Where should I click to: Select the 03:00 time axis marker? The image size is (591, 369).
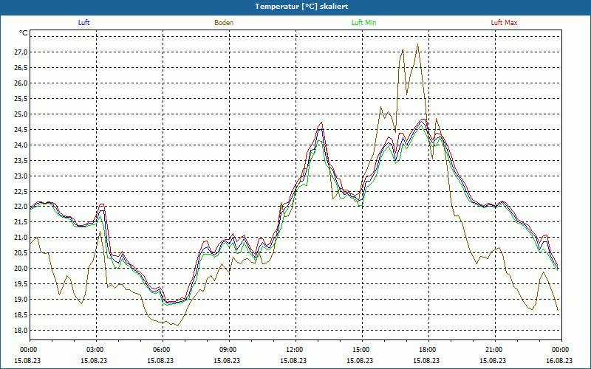95,350
